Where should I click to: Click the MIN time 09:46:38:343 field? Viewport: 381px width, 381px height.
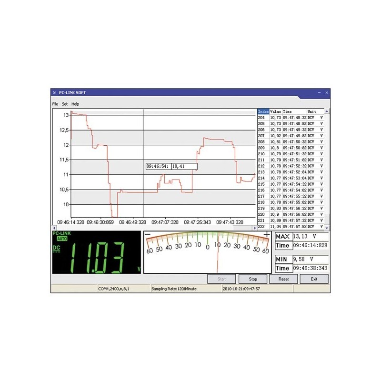(311, 268)
